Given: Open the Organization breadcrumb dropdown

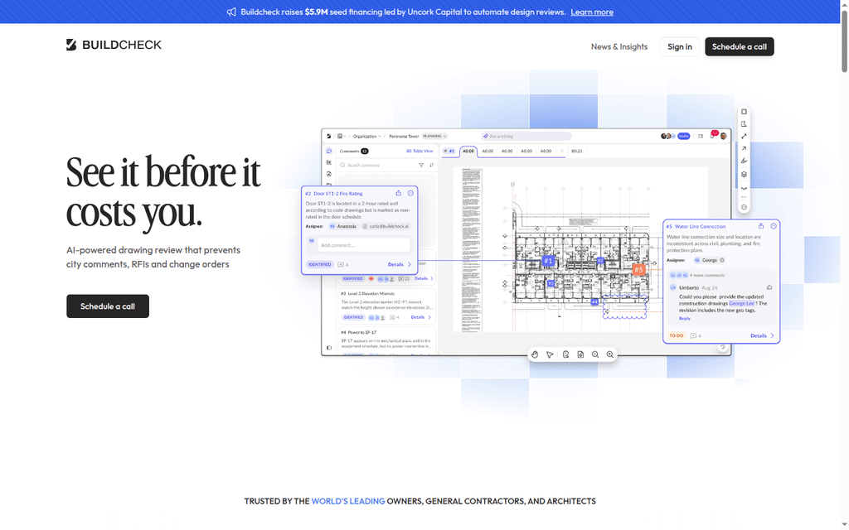Looking at the screenshot, I should [367, 137].
